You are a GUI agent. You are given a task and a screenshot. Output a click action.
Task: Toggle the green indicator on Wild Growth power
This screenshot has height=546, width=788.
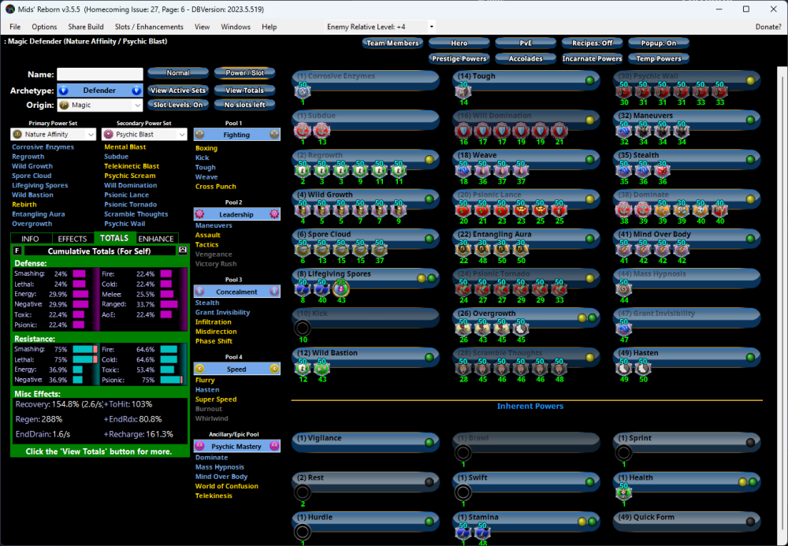point(429,199)
